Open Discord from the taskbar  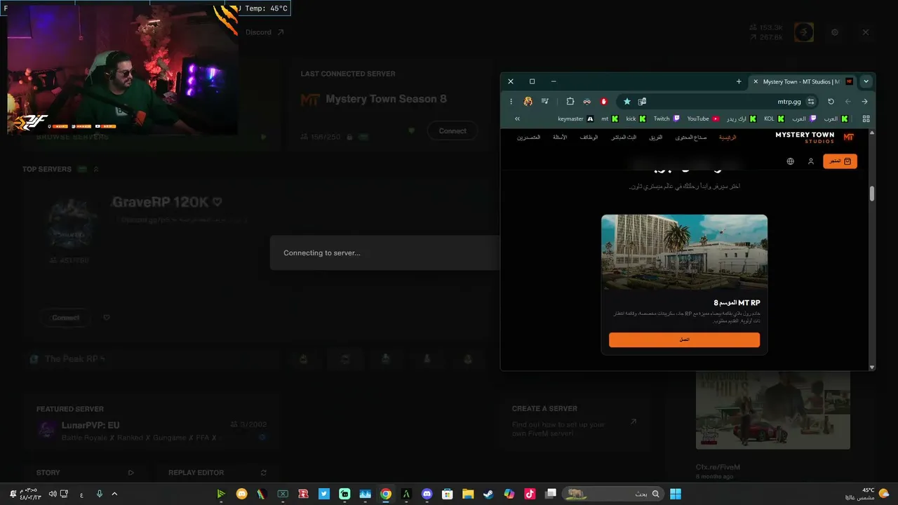427,494
